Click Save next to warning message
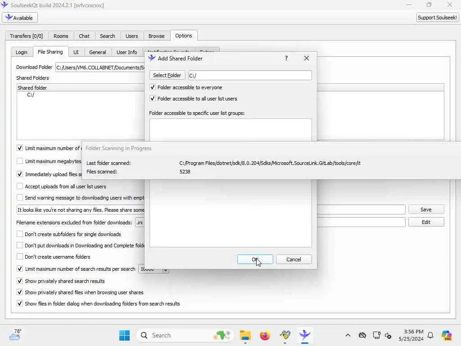Screen dimensions: 461x346 click(426, 209)
